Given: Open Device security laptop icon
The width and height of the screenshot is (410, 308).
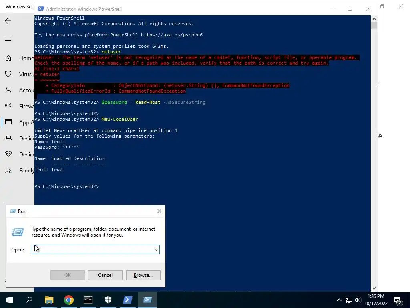Looking at the screenshot, I should coord(8,138).
